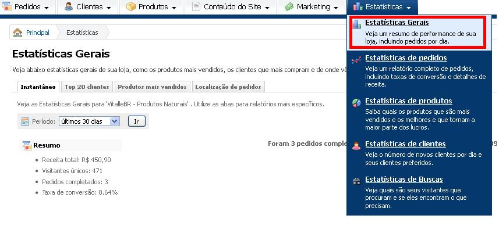Switch to the Instantâneo tab
The width and height of the screenshot is (499, 226).
click(x=38, y=87)
